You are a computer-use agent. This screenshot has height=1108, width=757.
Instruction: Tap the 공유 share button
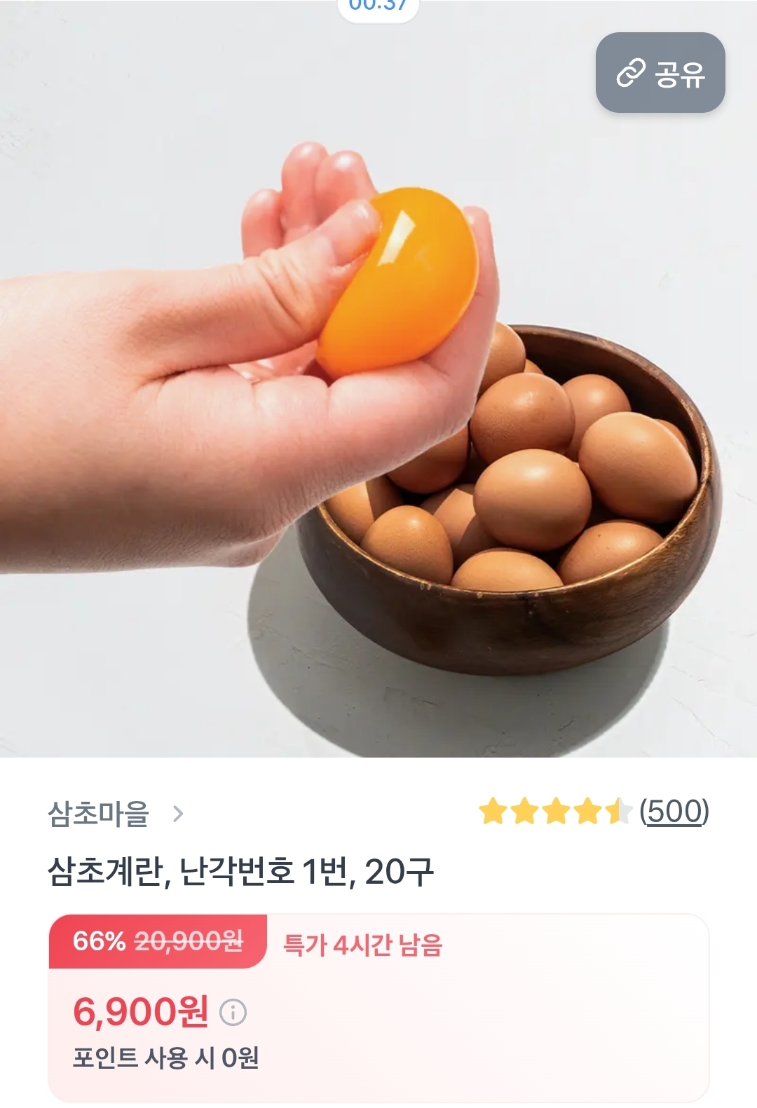click(x=660, y=73)
